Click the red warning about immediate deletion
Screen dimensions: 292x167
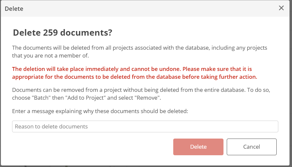coord(134,73)
